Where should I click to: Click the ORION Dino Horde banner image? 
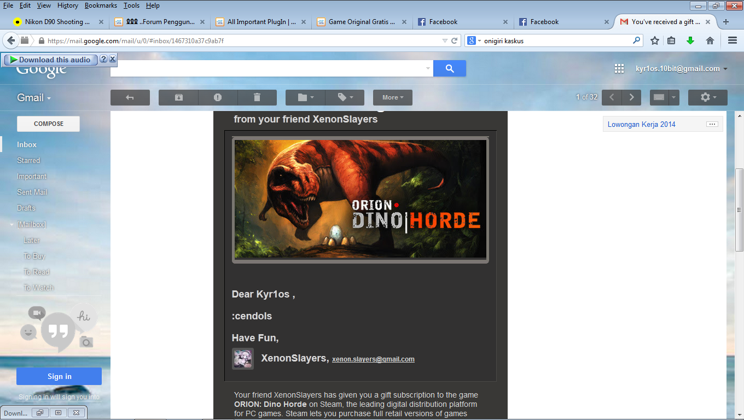[x=361, y=199]
